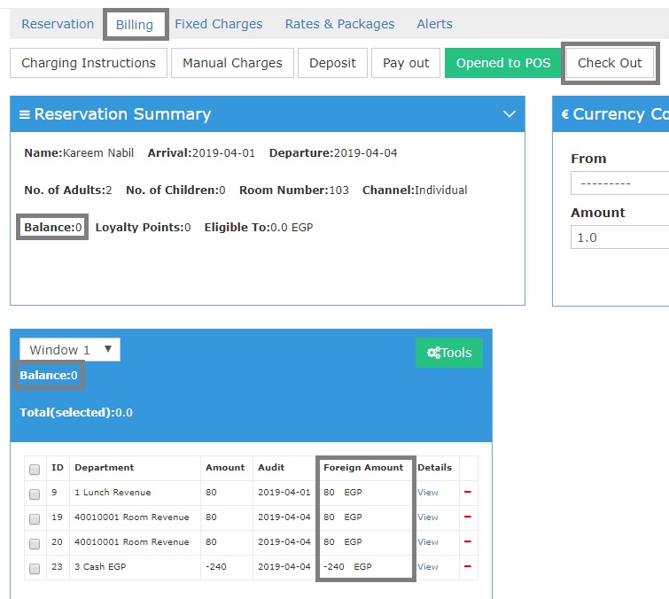Open the Window 1 dropdown
The width and height of the screenshot is (669, 599).
[70, 350]
